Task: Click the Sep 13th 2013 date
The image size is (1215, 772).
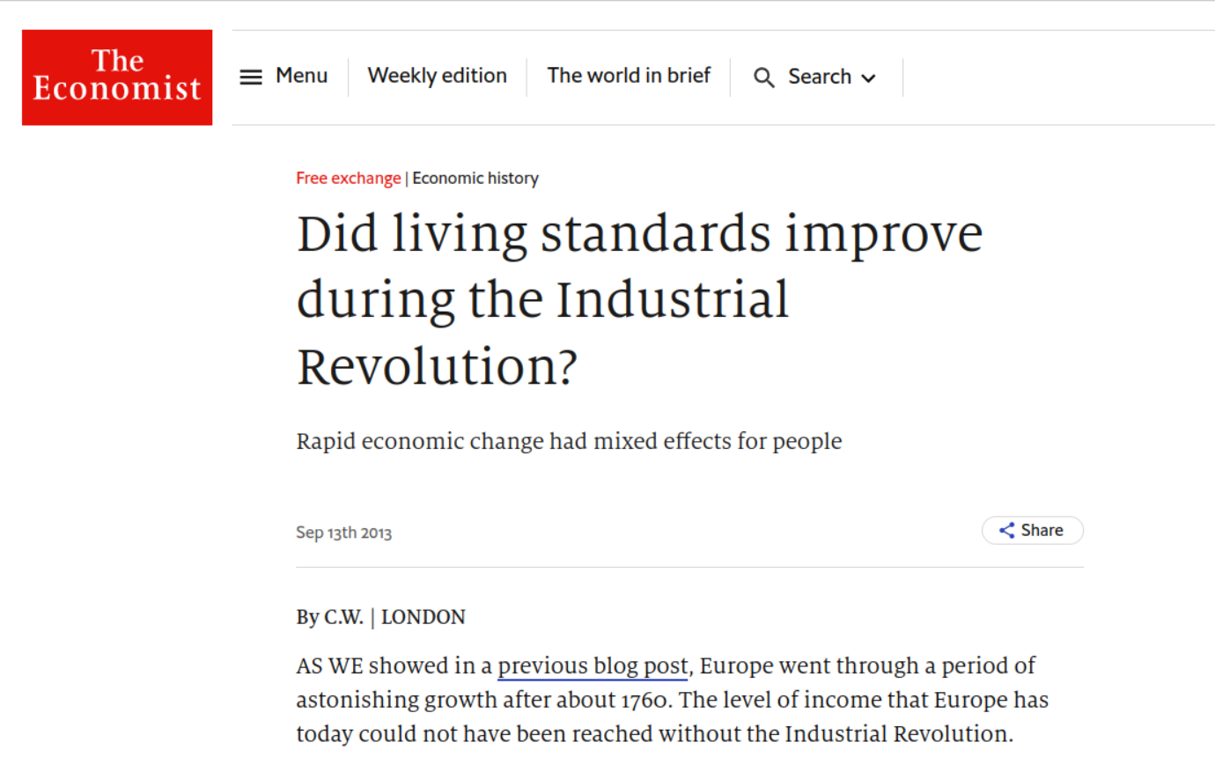Action: click(x=343, y=533)
